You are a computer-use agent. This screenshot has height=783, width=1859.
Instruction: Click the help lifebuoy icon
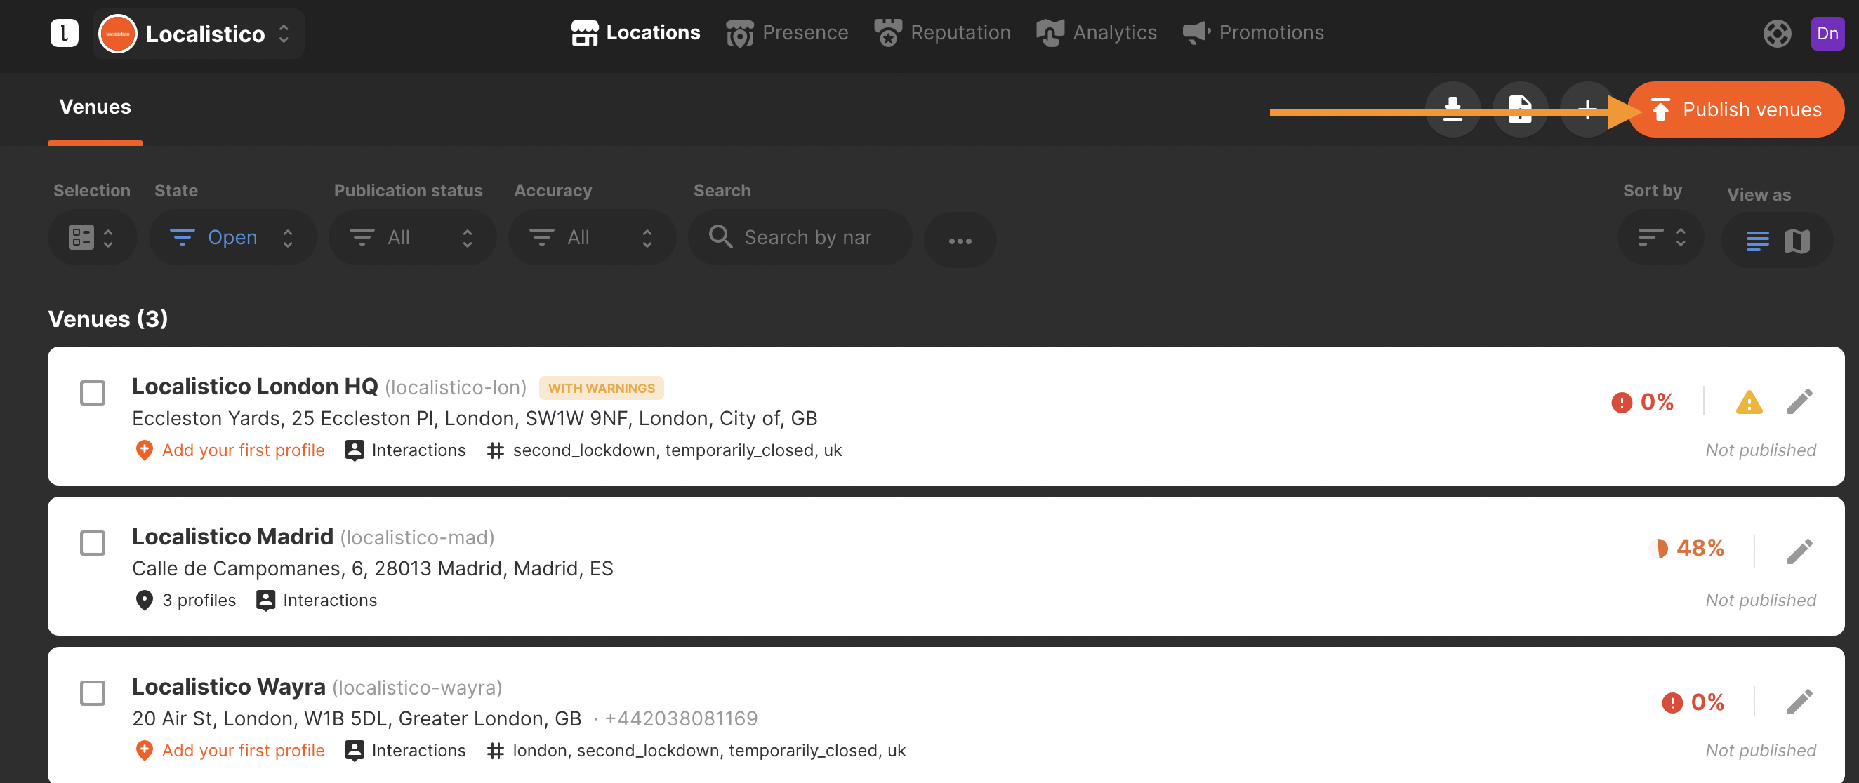click(x=1777, y=33)
